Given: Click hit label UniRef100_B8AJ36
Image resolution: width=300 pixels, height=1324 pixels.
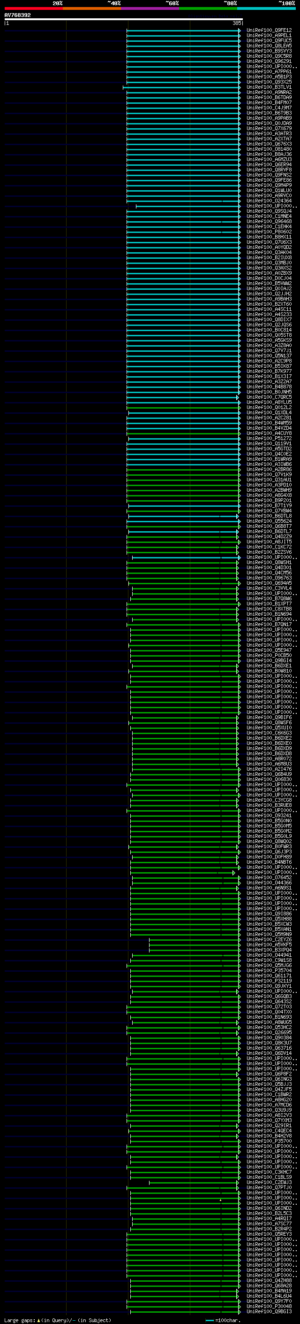Looking at the screenshot, I should click(269, 154).
